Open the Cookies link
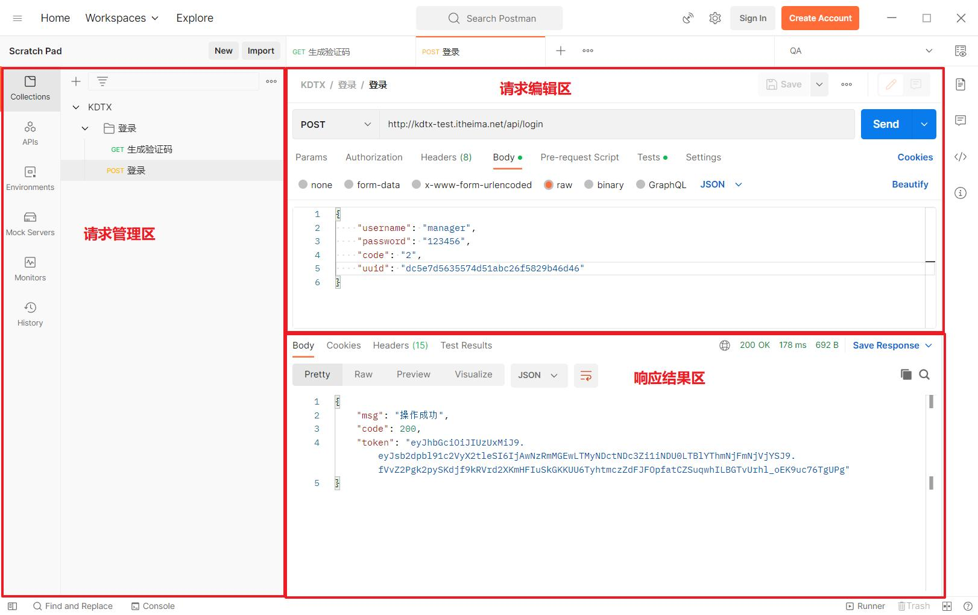Image resolution: width=978 pixels, height=615 pixels. (915, 157)
